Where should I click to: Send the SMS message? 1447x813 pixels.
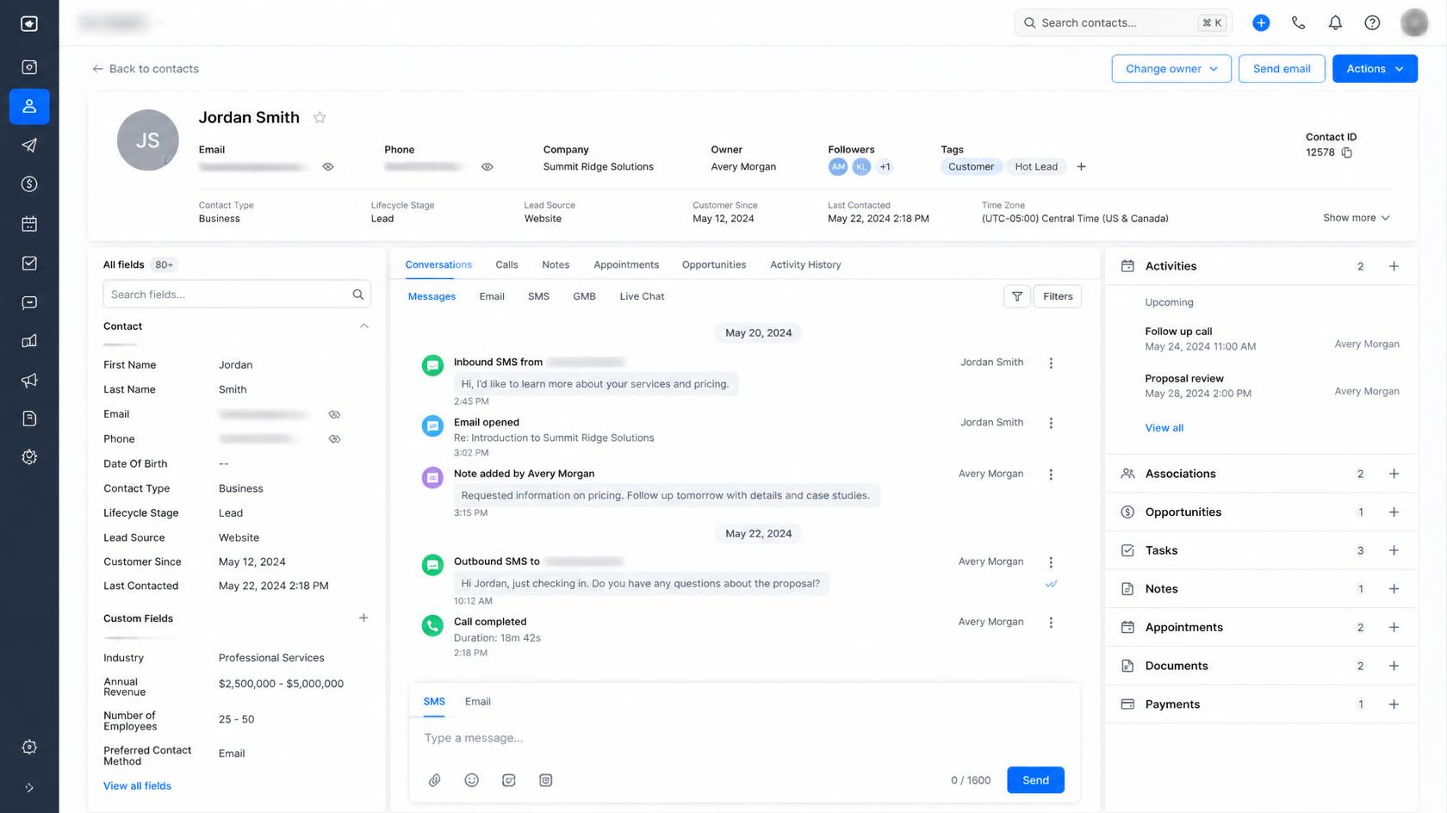1035,780
